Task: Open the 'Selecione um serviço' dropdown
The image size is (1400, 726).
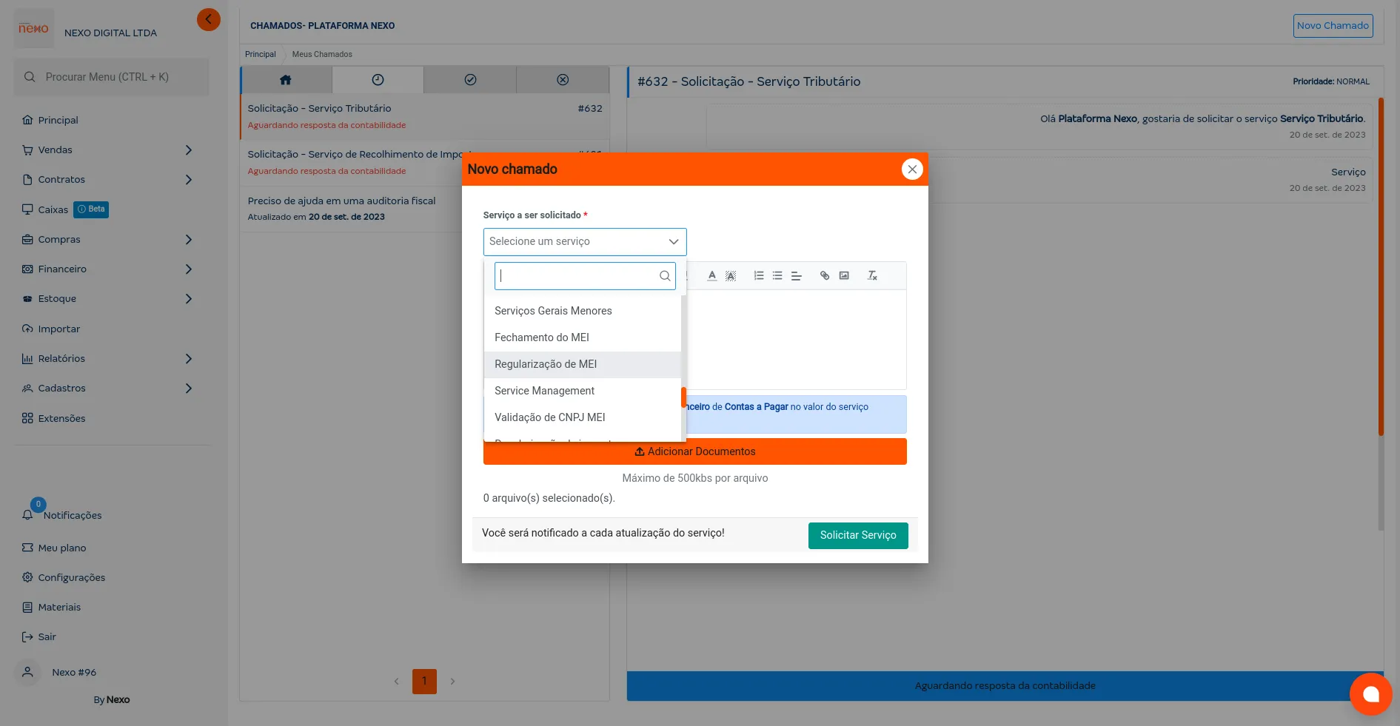Action: point(584,242)
